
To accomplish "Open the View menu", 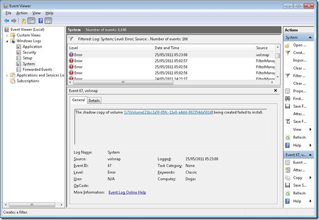I will pyautogui.click(x=37, y=12).
